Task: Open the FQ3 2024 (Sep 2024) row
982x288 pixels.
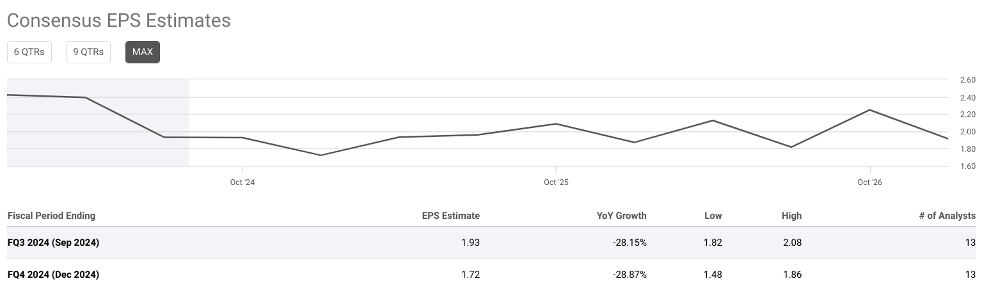Action: [53, 243]
